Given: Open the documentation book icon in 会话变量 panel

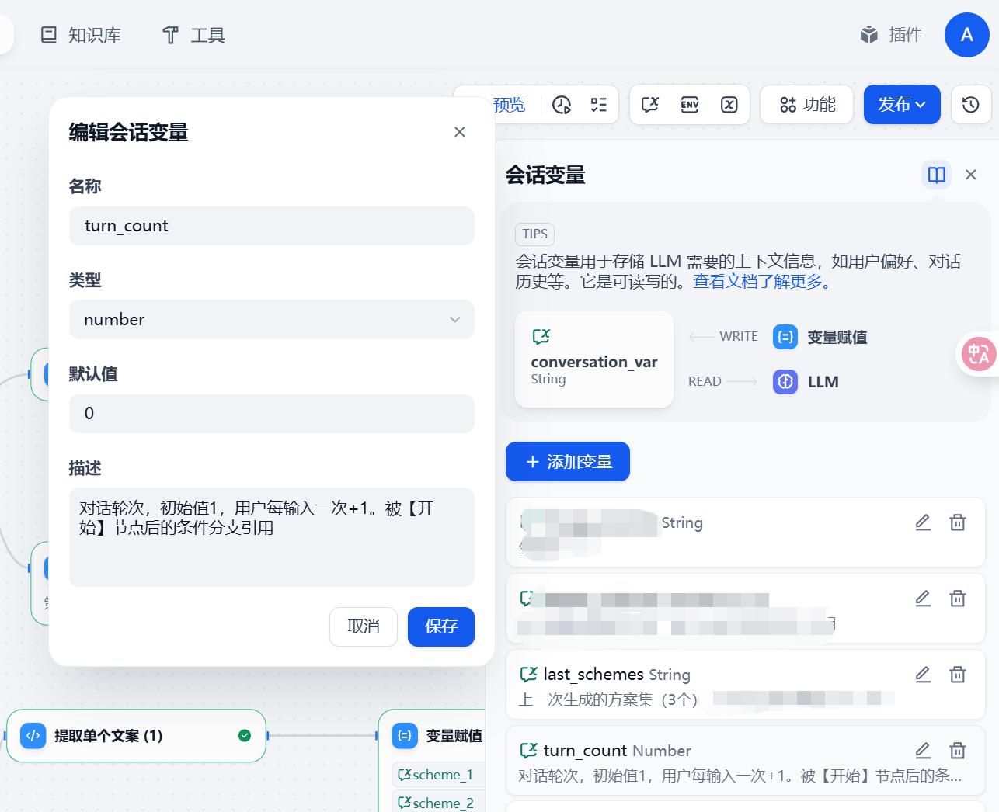Looking at the screenshot, I should [x=936, y=175].
